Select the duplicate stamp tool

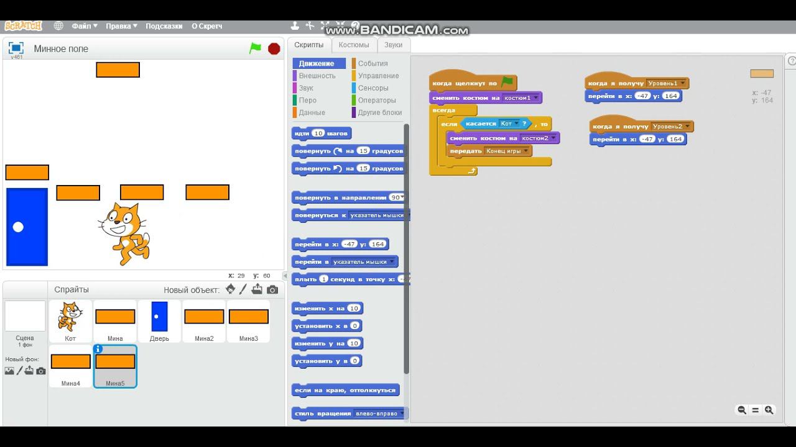tap(295, 26)
